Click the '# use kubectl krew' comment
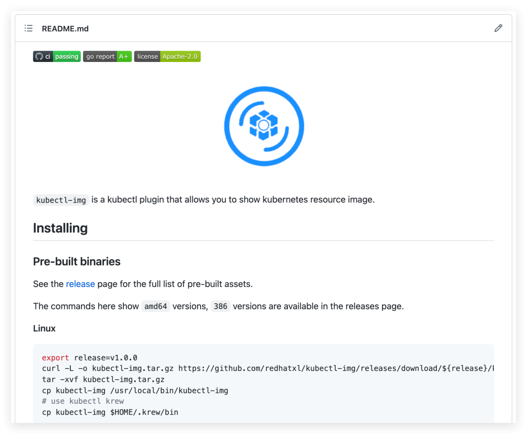The height and width of the screenshot is (434, 527). (82, 401)
